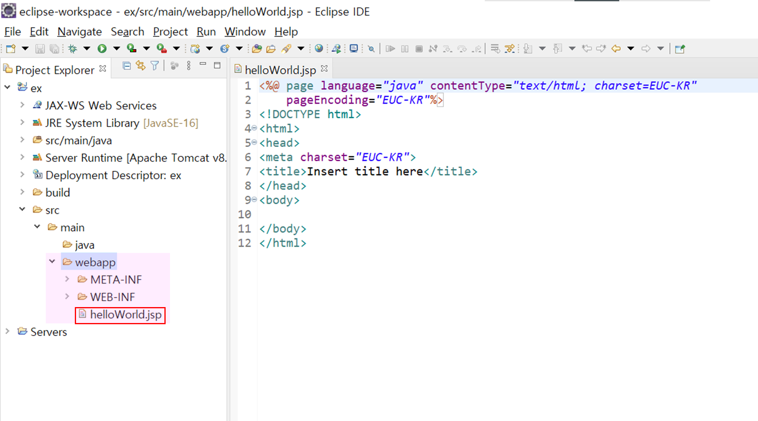The height and width of the screenshot is (421, 758).
Task: Open the Navigate menu
Action: [x=80, y=31]
